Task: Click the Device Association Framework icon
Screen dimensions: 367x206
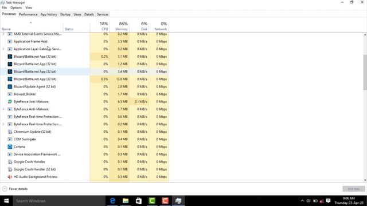Action: [x=10, y=154]
